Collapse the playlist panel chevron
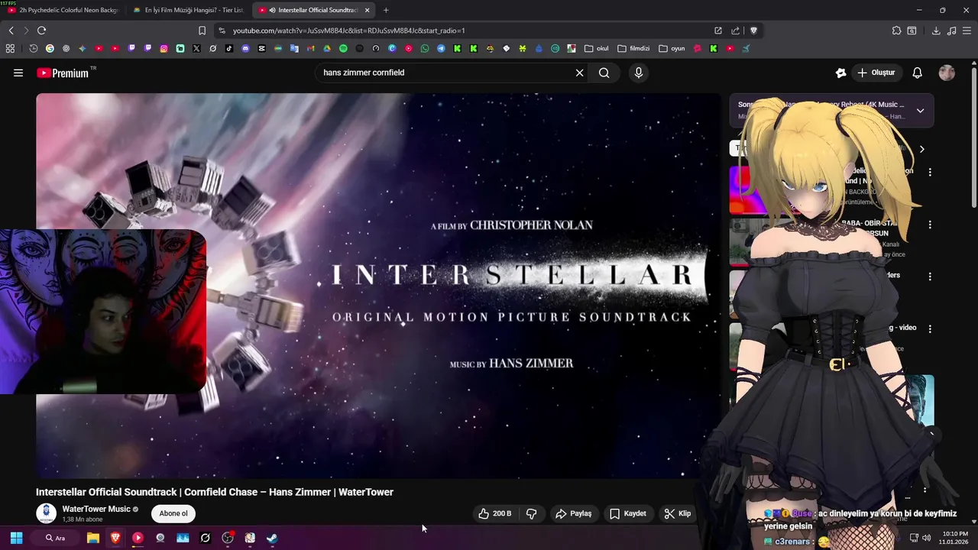978x550 pixels. [920, 111]
